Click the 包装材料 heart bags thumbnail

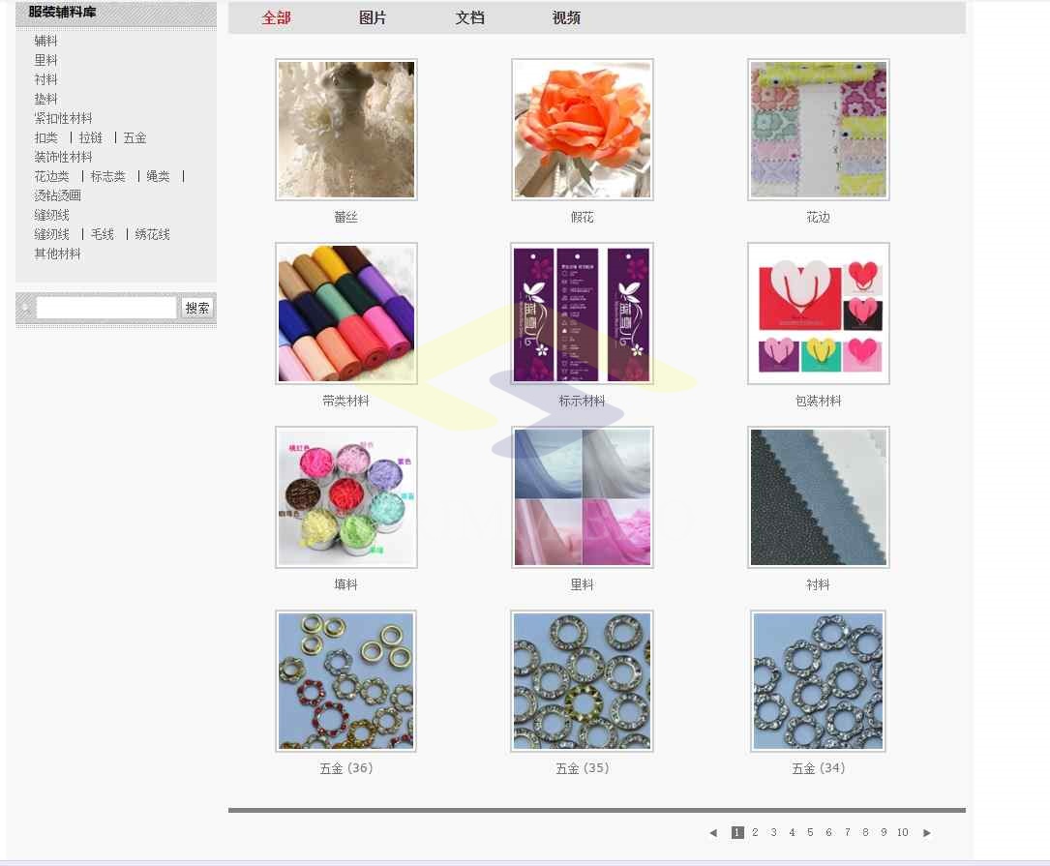click(818, 314)
